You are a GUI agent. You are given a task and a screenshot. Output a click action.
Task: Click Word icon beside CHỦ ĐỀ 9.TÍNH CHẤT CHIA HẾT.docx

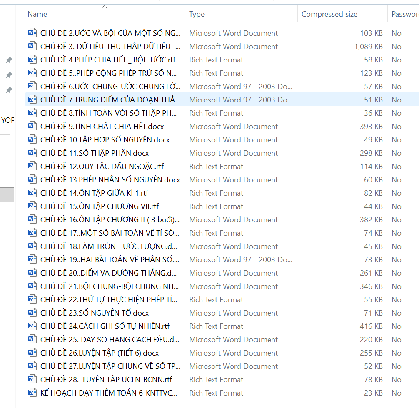pos(32,126)
